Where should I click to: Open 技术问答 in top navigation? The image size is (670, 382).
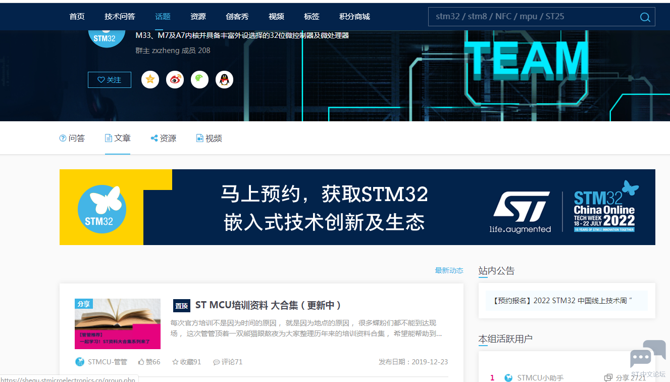120,17
